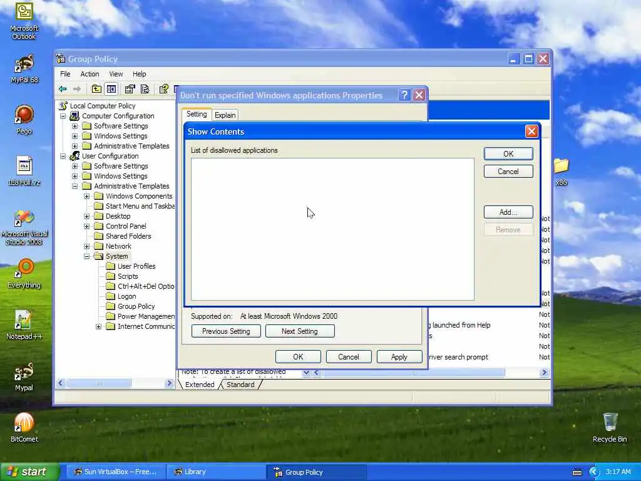Viewport: 641px width, 481px height.
Task: Select the Notepad++ desktop icon
Action: (x=24, y=325)
